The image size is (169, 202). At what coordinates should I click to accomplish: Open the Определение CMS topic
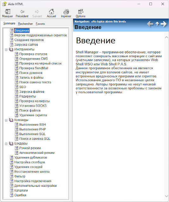coord(34,59)
